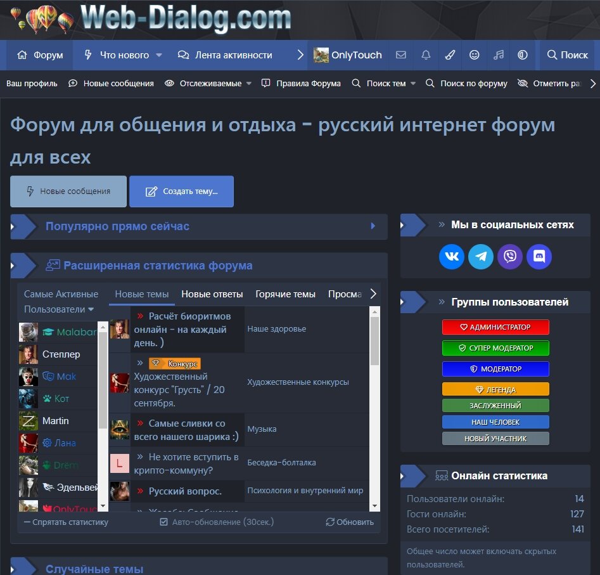The image size is (600, 575).
Task: Click the refresh icon beside Обновить
Action: pyautogui.click(x=330, y=522)
